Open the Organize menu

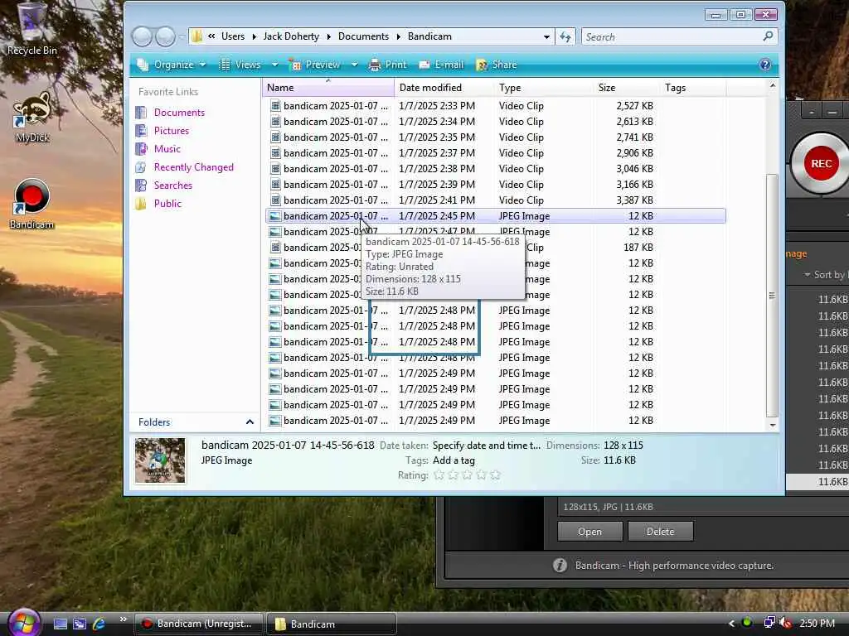pyautogui.click(x=171, y=65)
